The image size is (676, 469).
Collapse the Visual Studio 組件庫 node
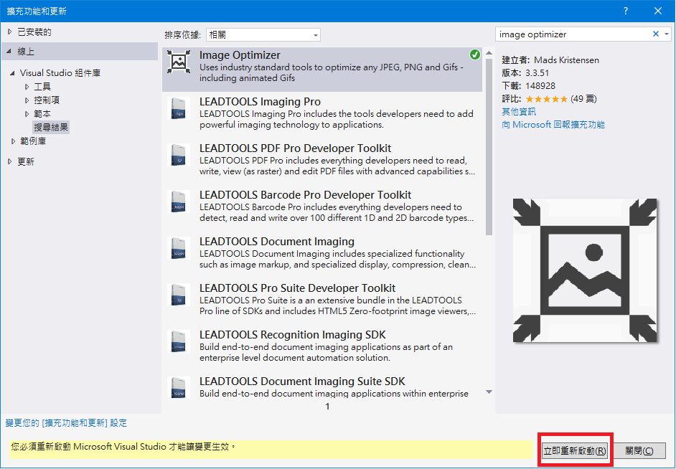click(x=12, y=73)
